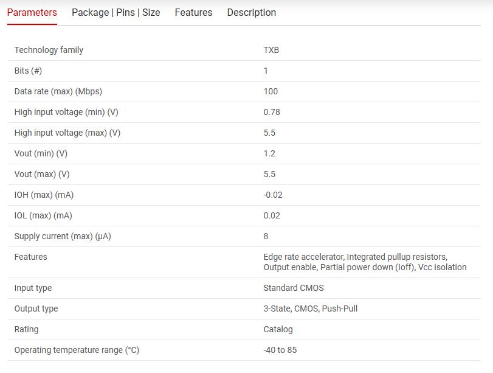Click the Data rate (max) (Mbps) label
This screenshot has height=373, width=493.
(58, 91)
